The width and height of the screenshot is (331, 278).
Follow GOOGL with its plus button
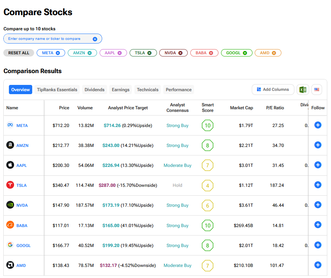click(318, 245)
